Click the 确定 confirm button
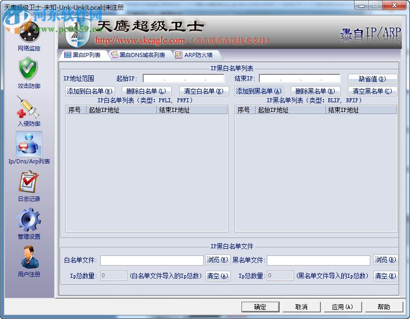Screen dimensions: 410x319 click(x=260, y=307)
